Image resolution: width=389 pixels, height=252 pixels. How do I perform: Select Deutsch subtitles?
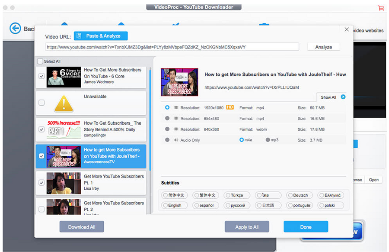(300, 195)
